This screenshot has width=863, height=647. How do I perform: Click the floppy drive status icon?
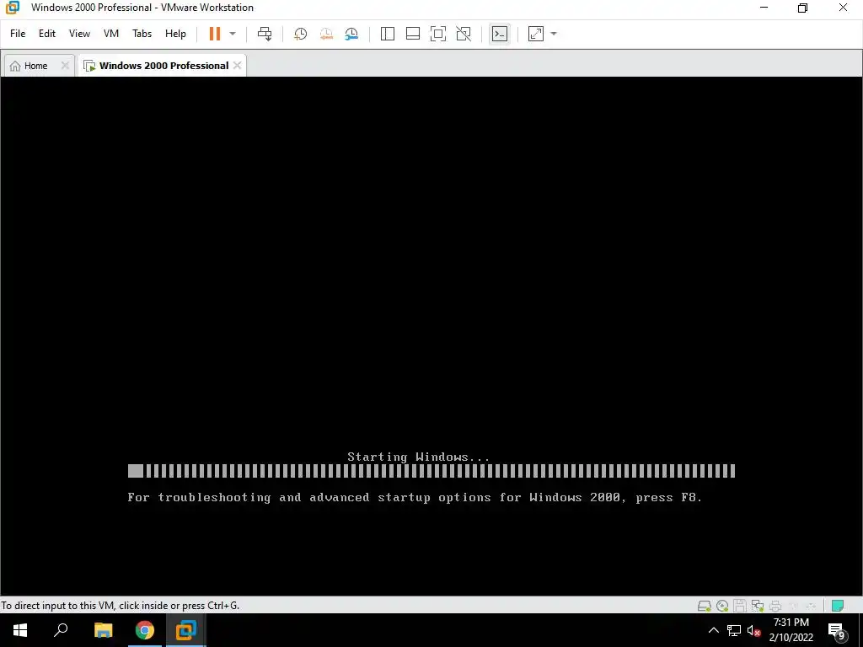tap(740, 606)
